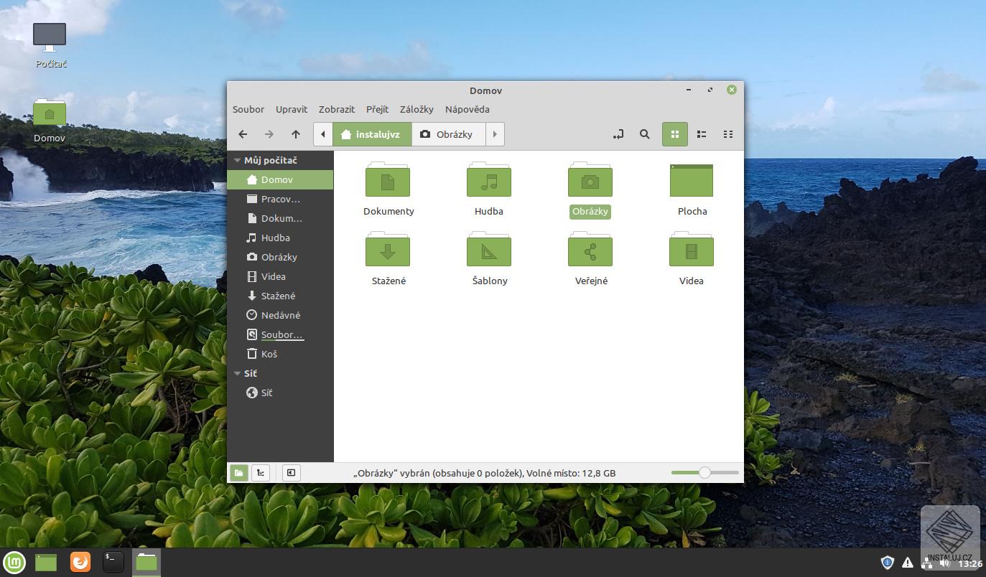Open the Zobrazit menu
The width and height of the screenshot is (986, 577).
(336, 109)
